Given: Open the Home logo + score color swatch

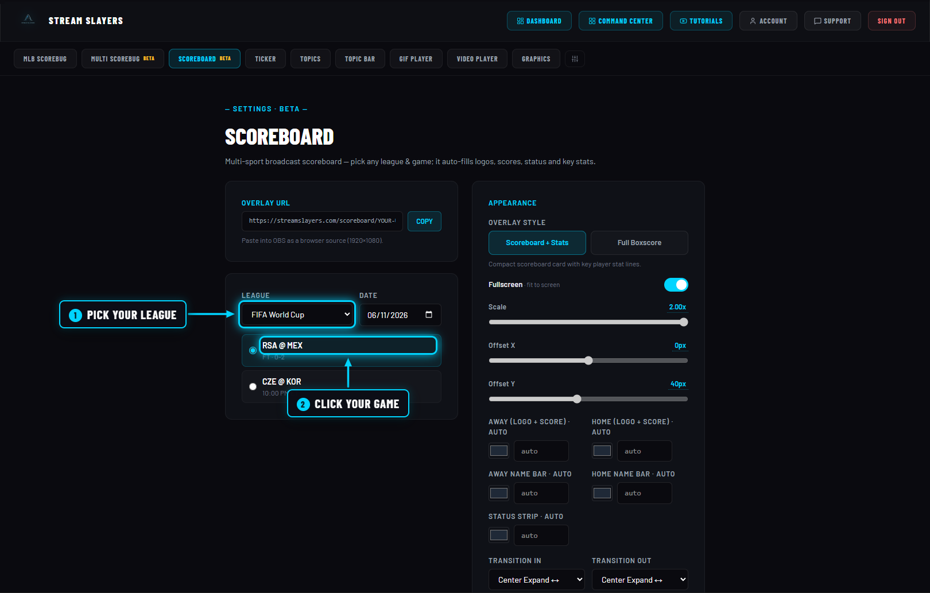Looking at the screenshot, I should [x=602, y=451].
